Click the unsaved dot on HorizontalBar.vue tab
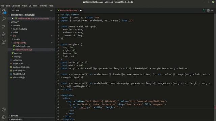This screenshot has width=216, height=121. pyautogui.click(x=81, y=10)
